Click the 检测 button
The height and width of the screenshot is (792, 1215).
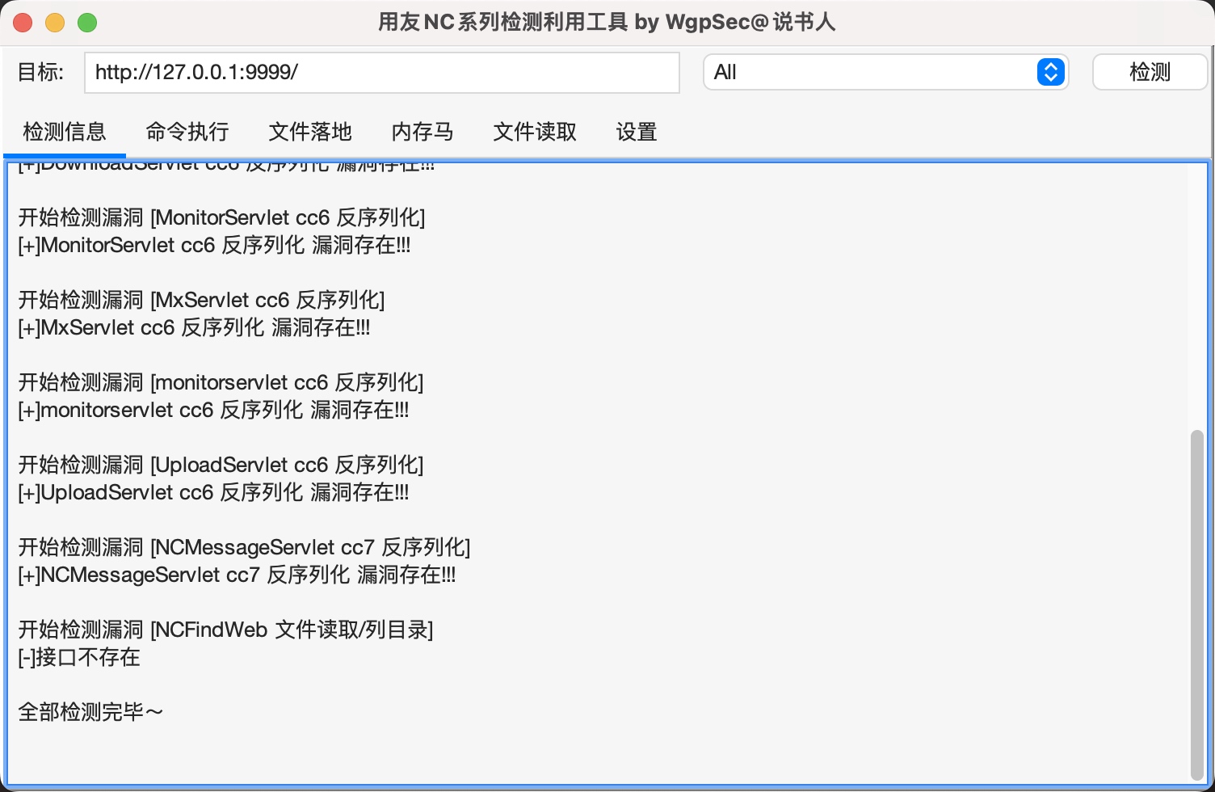pos(1150,72)
